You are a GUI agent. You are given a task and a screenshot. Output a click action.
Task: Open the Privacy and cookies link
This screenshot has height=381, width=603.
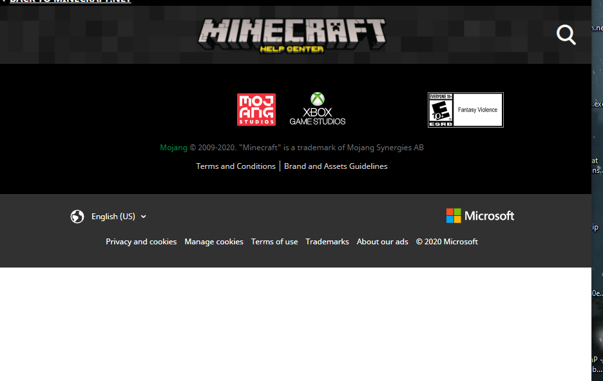coord(141,242)
